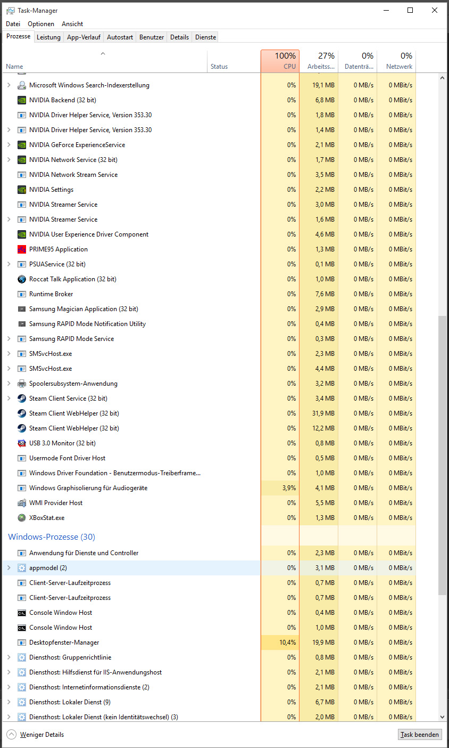This screenshot has width=449, height=748.
Task: Expand the NVIDIA GeForce ExperienceService row
Action: tap(9, 145)
